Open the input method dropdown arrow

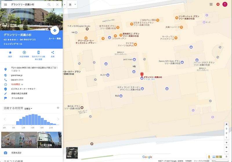pyautogui.click(x=75, y=5)
